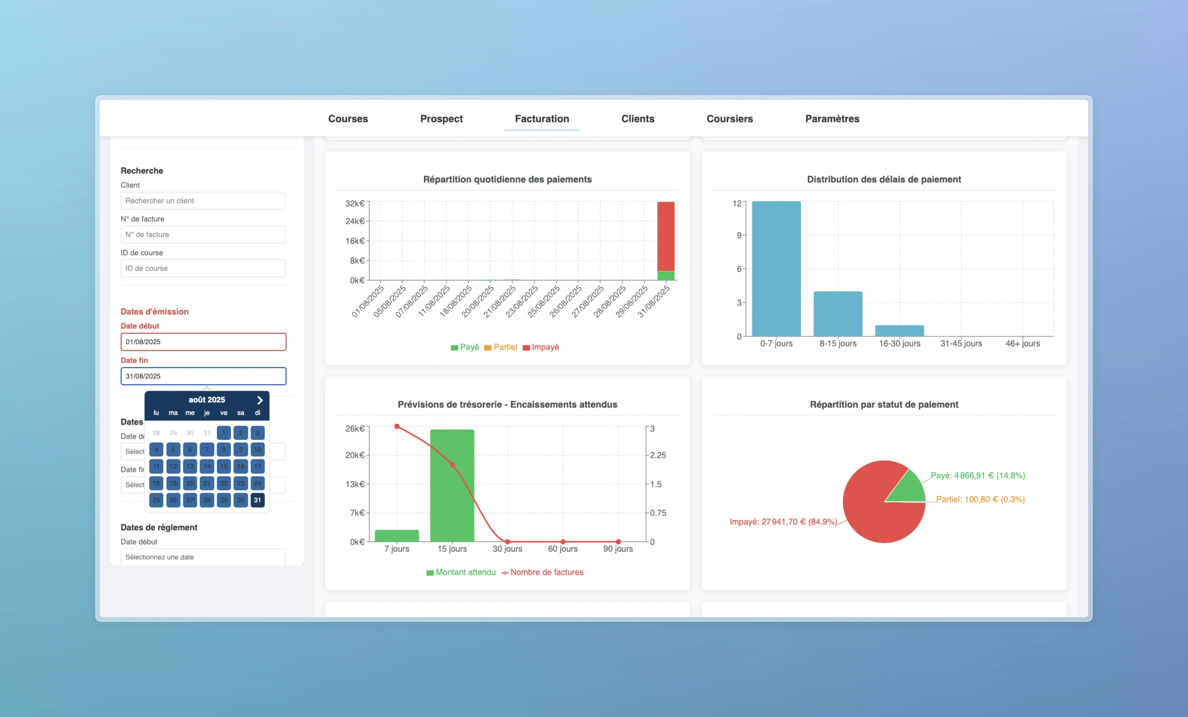Image resolution: width=1188 pixels, height=717 pixels.
Task: Hide the Nombre de factures line series
Action: 542,572
